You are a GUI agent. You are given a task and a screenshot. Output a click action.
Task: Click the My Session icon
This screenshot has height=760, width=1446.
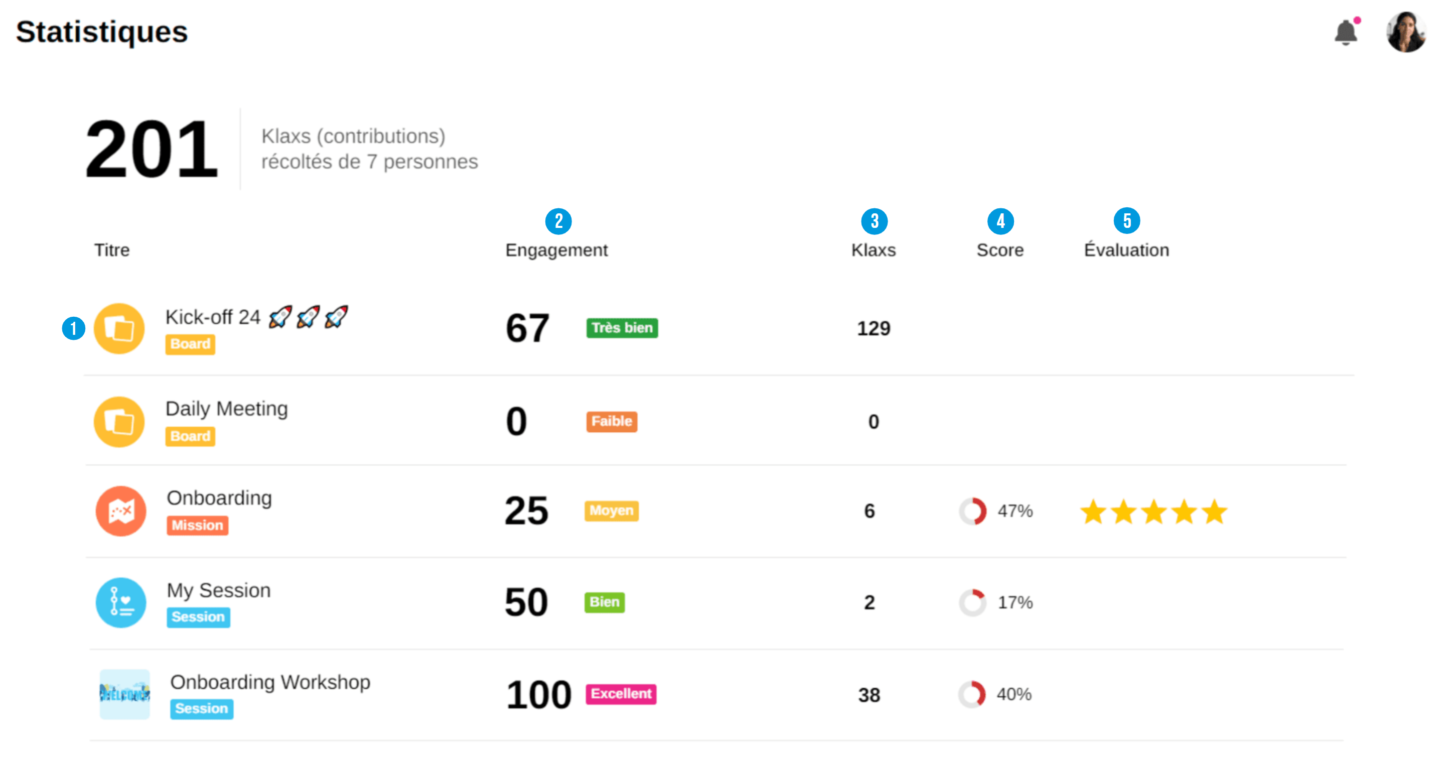(x=121, y=603)
